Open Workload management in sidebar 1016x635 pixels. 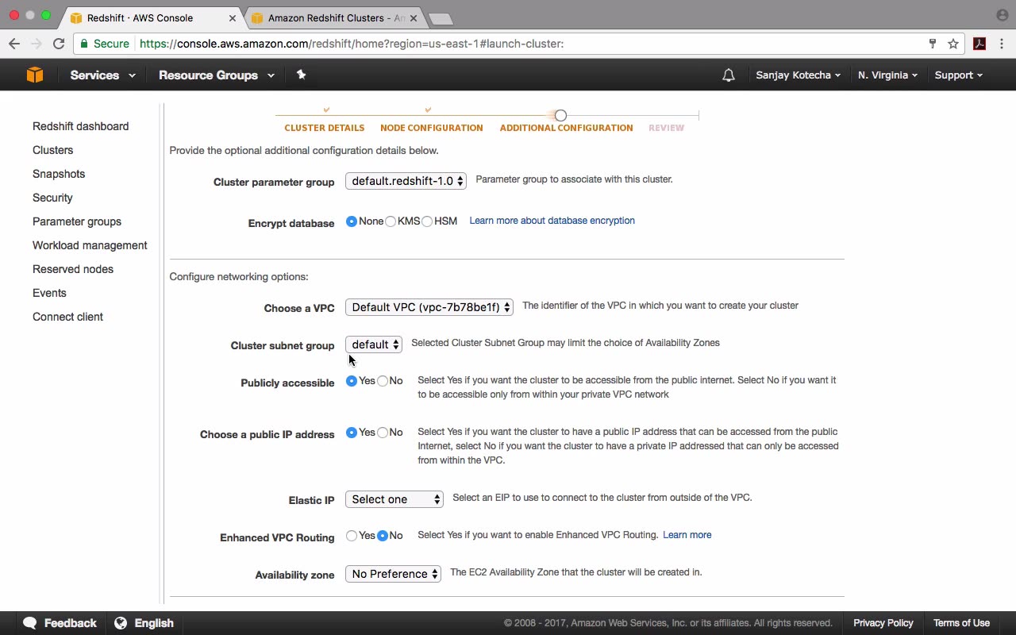90,245
